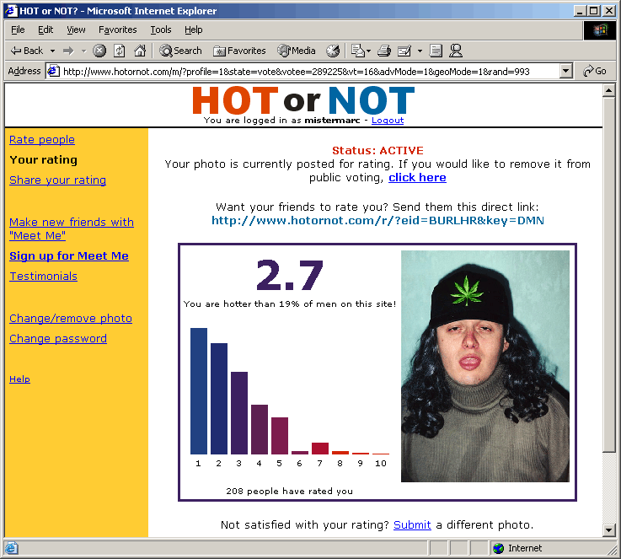Click the vertical scrollbar up arrow
Screen dimensions: 621x559
(608, 91)
